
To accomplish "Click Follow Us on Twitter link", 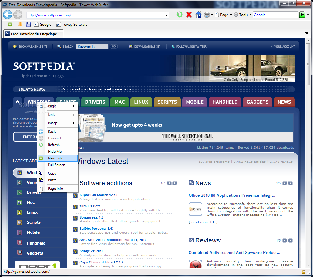I will point(190,46).
